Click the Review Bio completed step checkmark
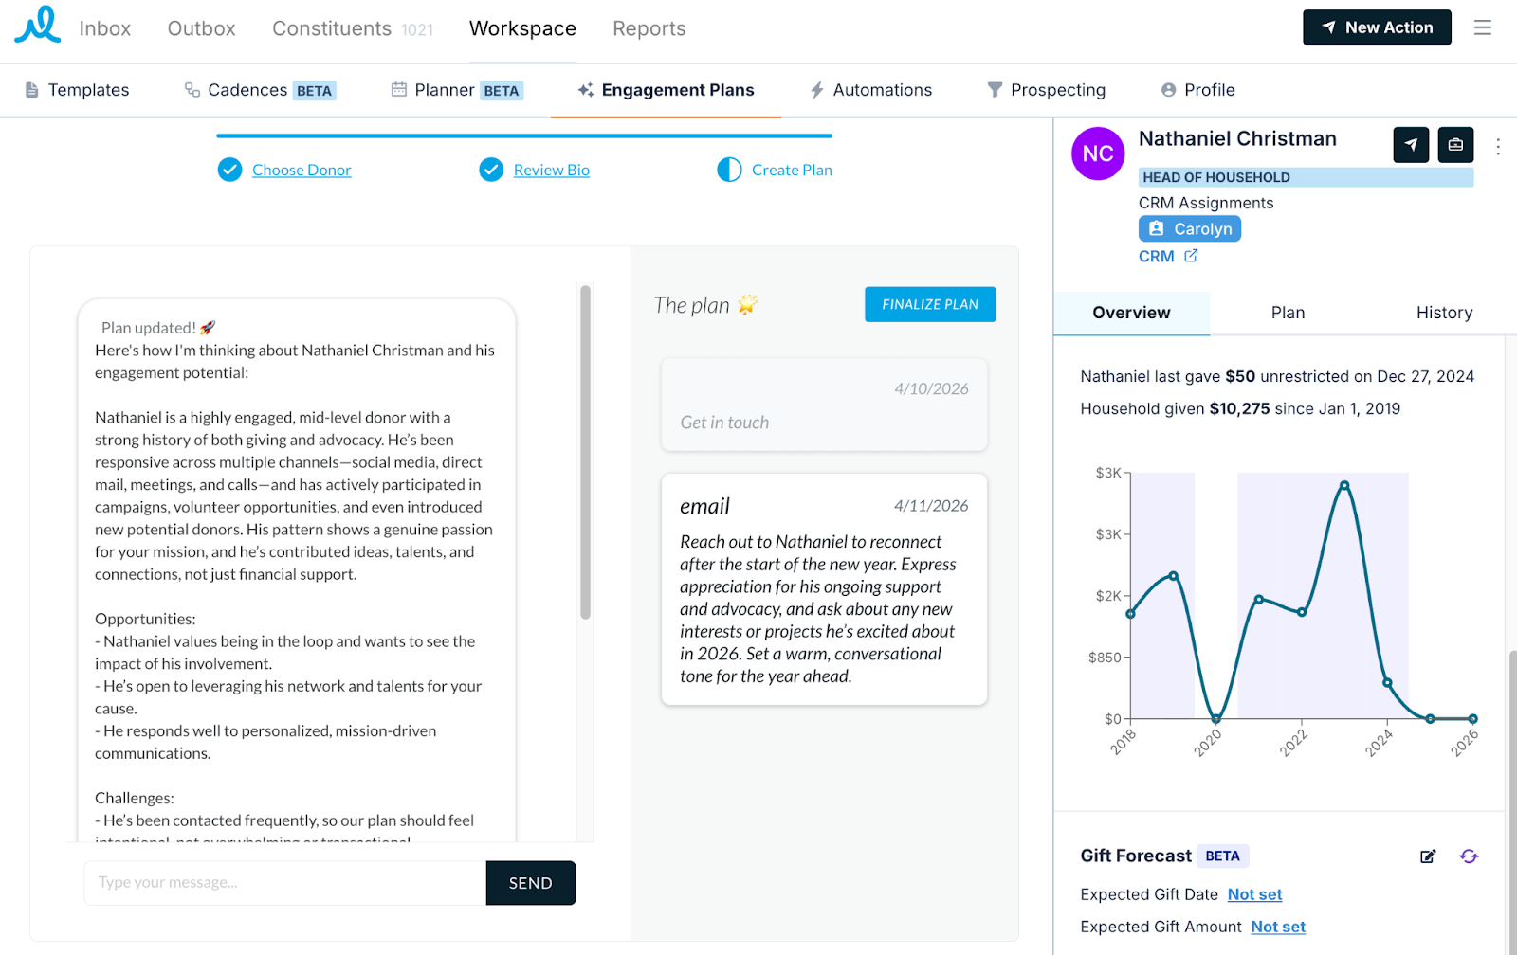 [491, 170]
